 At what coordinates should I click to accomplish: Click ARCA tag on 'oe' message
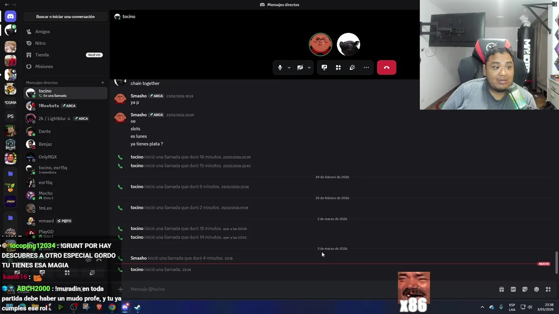(x=156, y=115)
